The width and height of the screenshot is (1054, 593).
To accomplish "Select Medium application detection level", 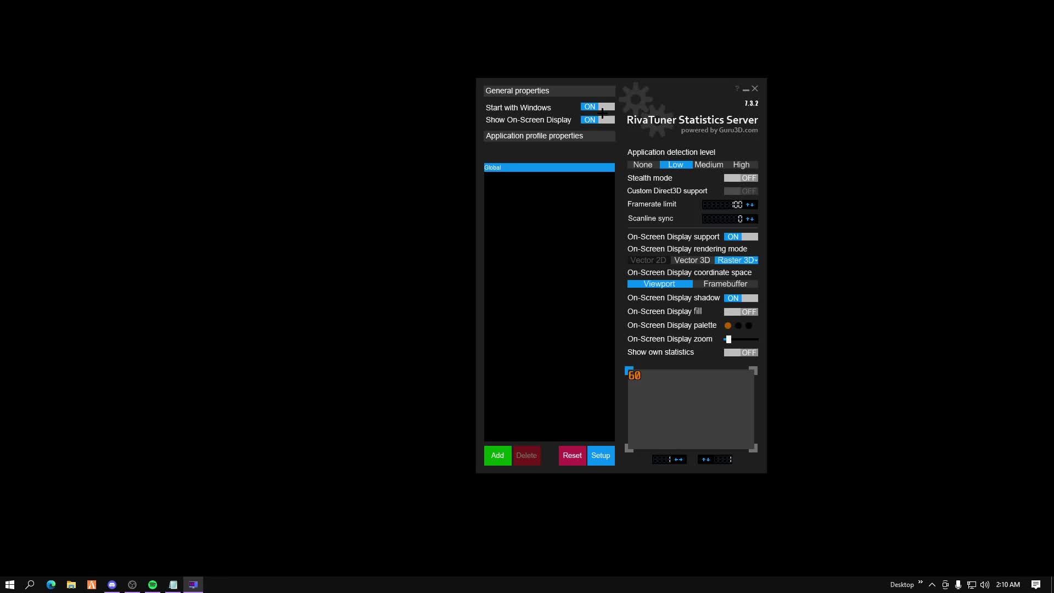I will click(x=709, y=165).
